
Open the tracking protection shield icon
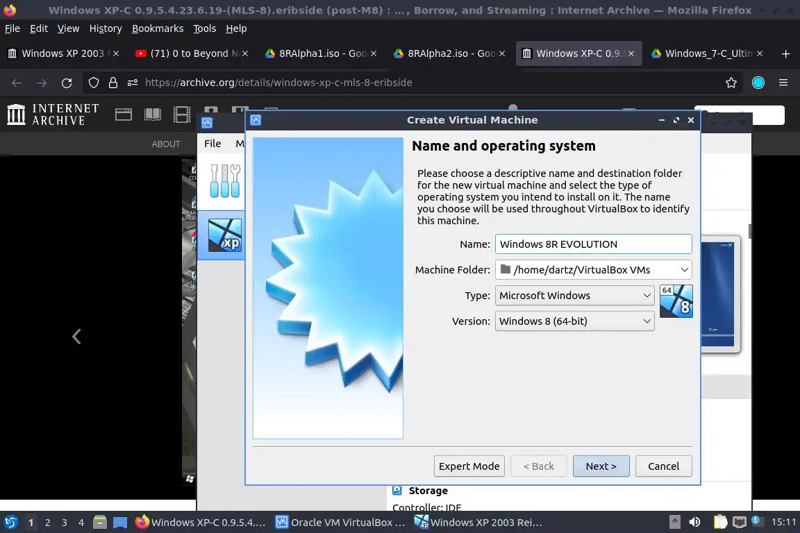click(93, 83)
